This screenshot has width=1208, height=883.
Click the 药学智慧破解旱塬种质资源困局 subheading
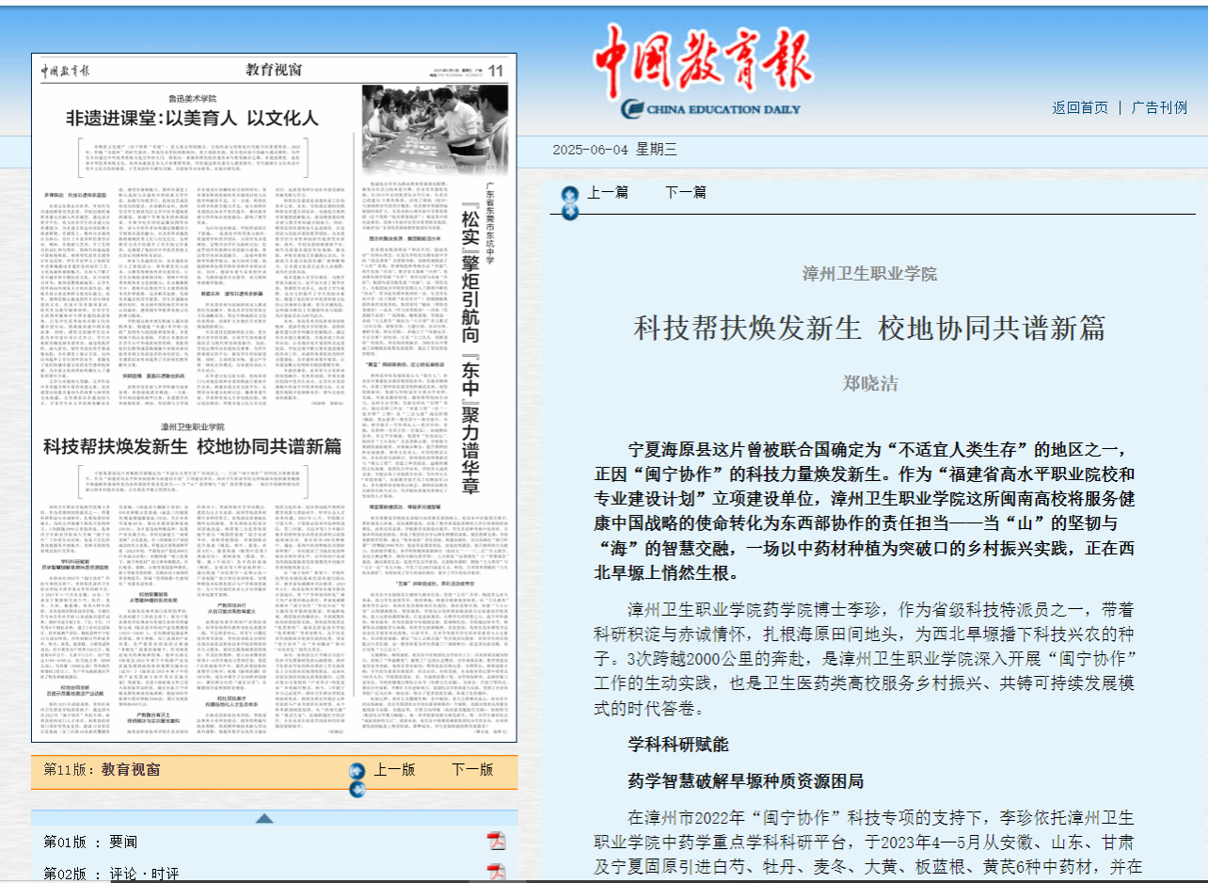click(x=745, y=780)
